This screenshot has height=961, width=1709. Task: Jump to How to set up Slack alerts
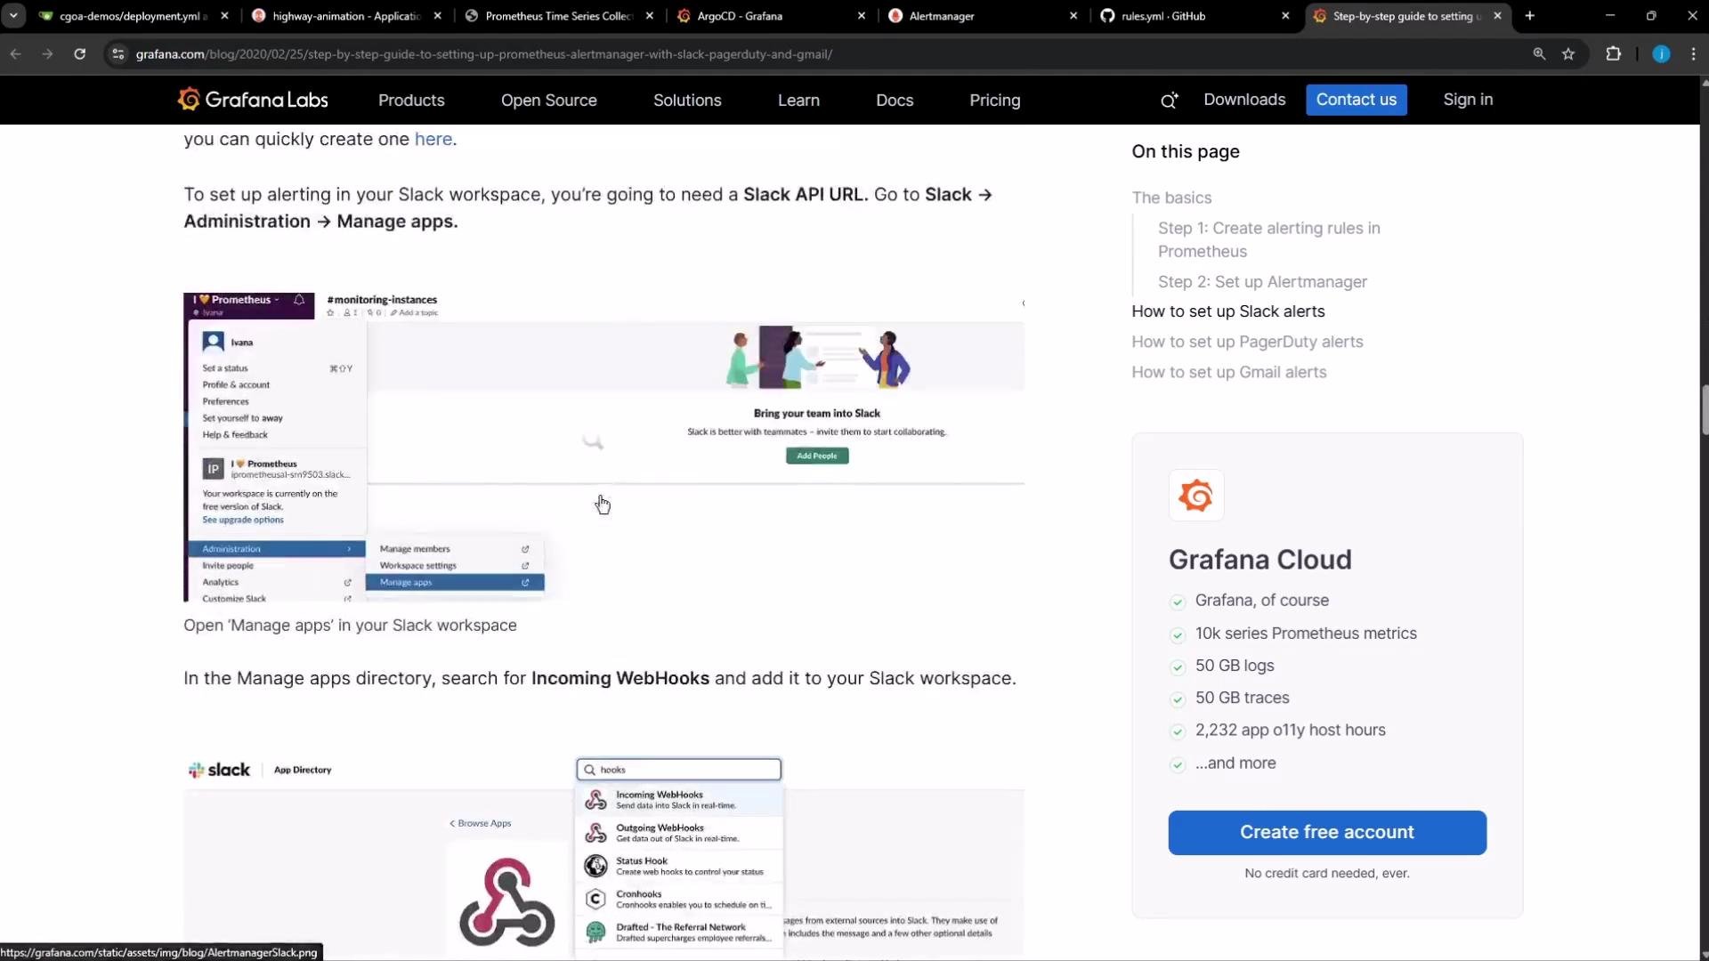pos(1228,311)
